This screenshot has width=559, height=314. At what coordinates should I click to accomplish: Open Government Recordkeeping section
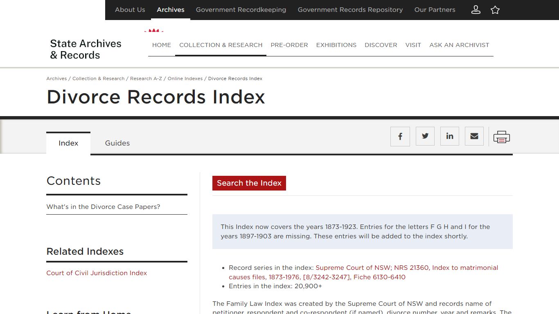tap(241, 10)
